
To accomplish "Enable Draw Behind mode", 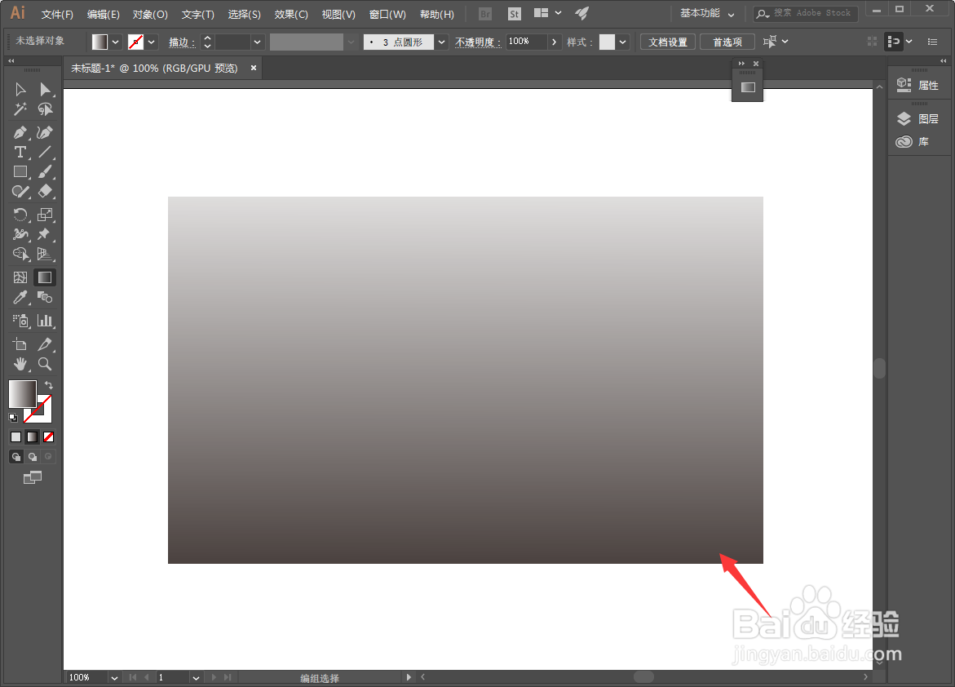I will coord(33,457).
